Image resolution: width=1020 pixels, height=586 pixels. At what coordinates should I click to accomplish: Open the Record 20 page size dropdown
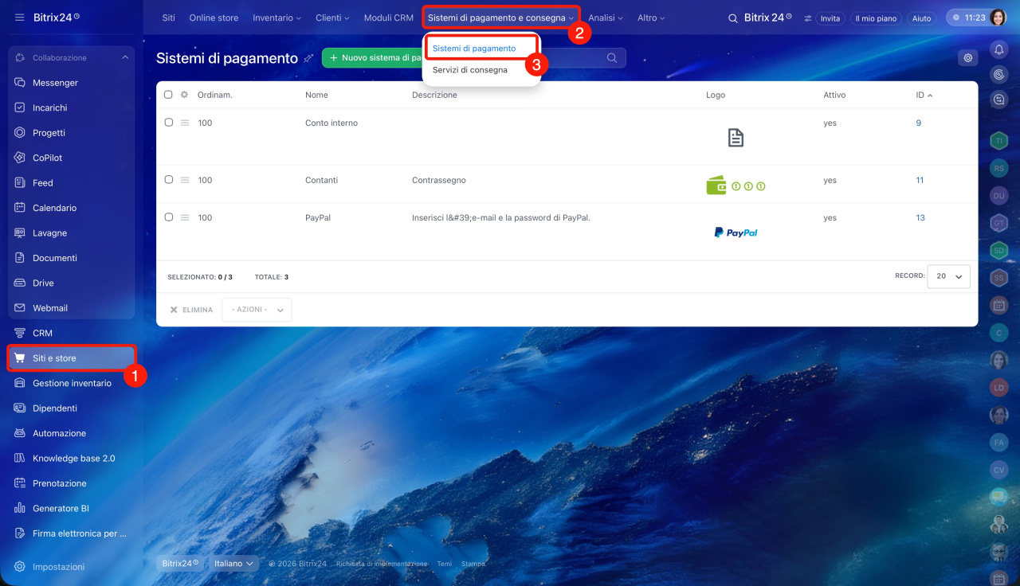[x=949, y=276]
